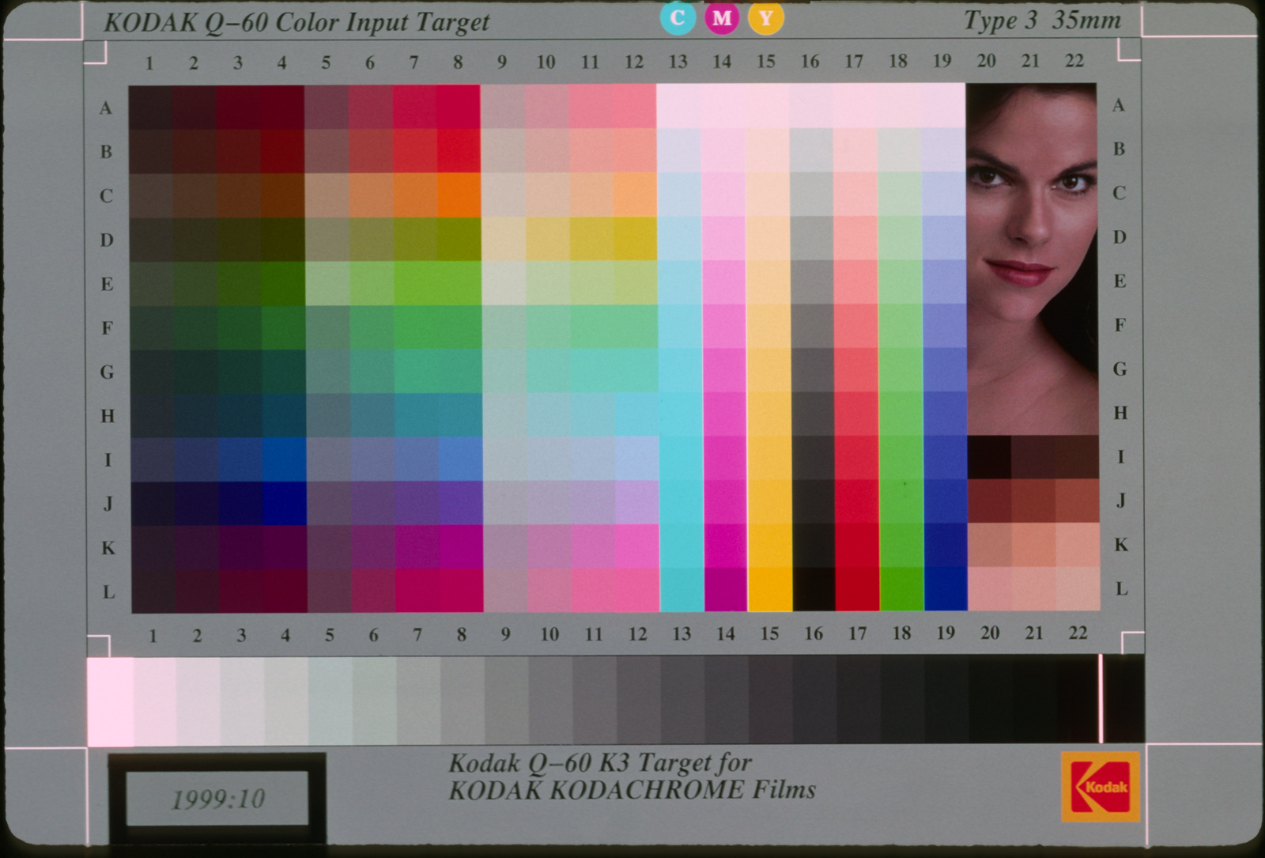Pick the mid gray patch at F16
1265x858 pixels.
[812, 326]
